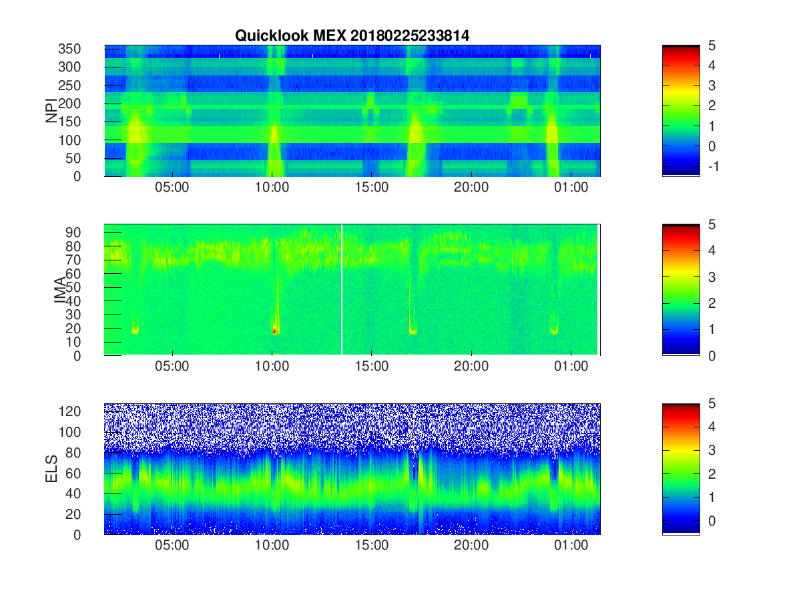Click 05:00 under the ELS panel

point(172,546)
